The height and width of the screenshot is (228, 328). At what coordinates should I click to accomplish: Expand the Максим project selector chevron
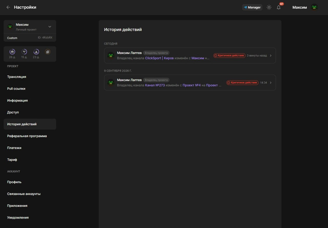[x=50, y=27]
